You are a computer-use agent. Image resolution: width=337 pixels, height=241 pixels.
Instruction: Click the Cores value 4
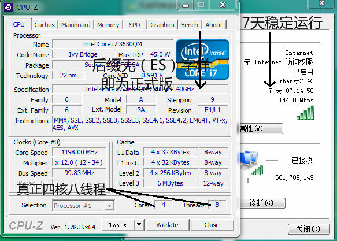164,205
